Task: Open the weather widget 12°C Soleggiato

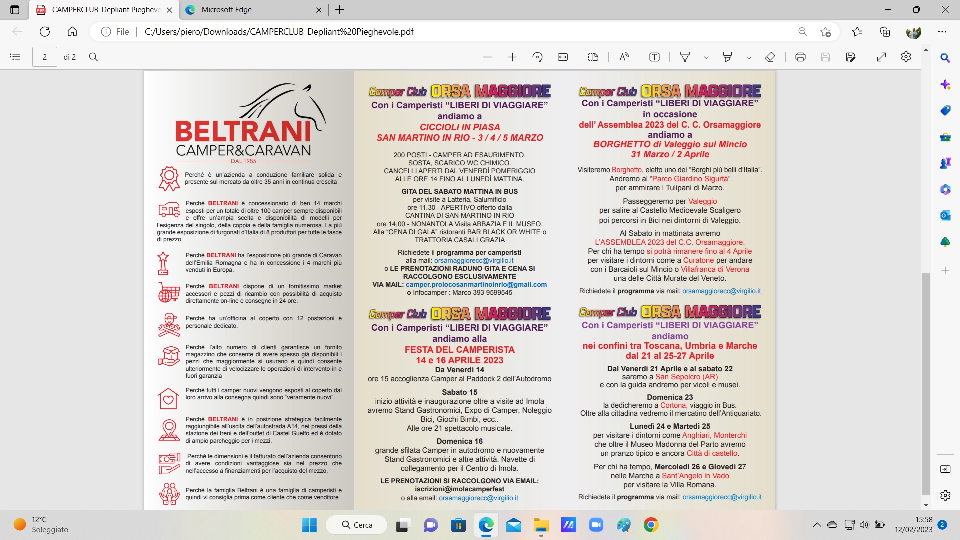Action: pos(41,525)
